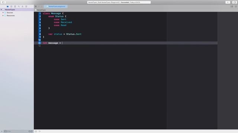The height and width of the screenshot is (133, 238).
Task: Add an editor on the right
Action: coord(236,7)
